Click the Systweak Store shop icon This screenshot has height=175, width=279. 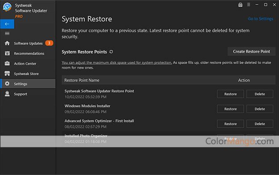[7, 73]
